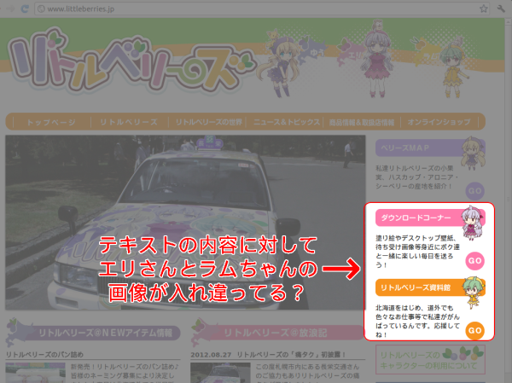The image size is (512, 383).
Task: Open the キャラクターの利用について banner
Action: (430, 361)
